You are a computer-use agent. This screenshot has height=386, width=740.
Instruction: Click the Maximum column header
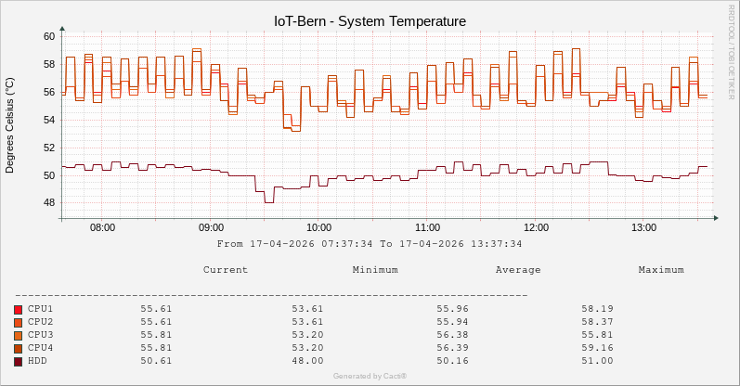pos(661,270)
